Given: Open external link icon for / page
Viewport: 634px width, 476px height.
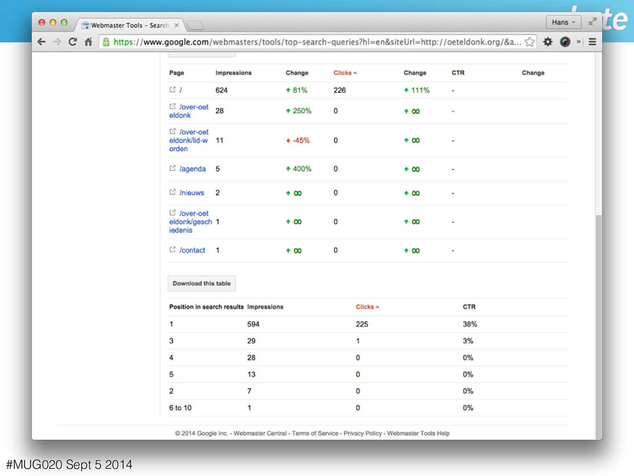Looking at the screenshot, I should pos(172,90).
